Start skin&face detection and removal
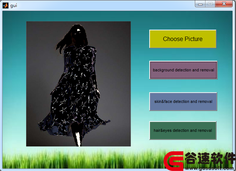Screen dimensions: 236x171 [183, 101]
